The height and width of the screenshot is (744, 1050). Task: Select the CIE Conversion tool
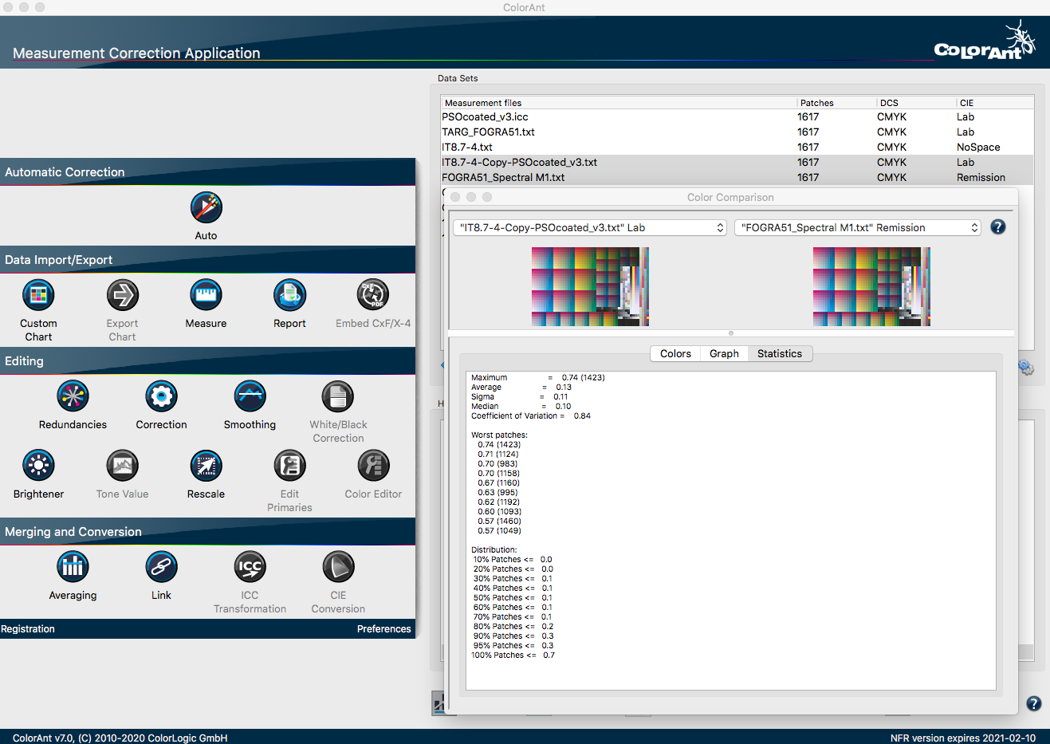[338, 567]
